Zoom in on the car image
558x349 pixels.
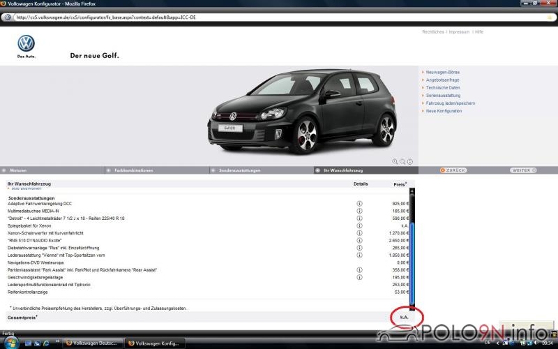click(395, 161)
